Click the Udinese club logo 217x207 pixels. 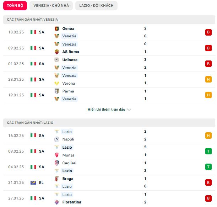pos(57,60)
